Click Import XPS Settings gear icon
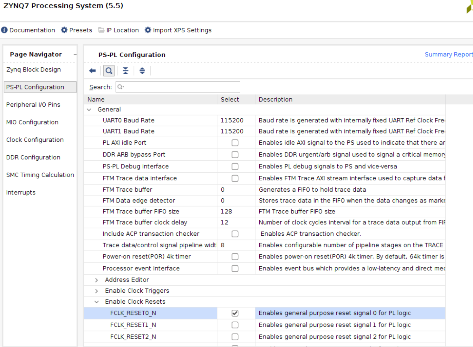Viewport: 473px width, 347px height. (148, 30)
